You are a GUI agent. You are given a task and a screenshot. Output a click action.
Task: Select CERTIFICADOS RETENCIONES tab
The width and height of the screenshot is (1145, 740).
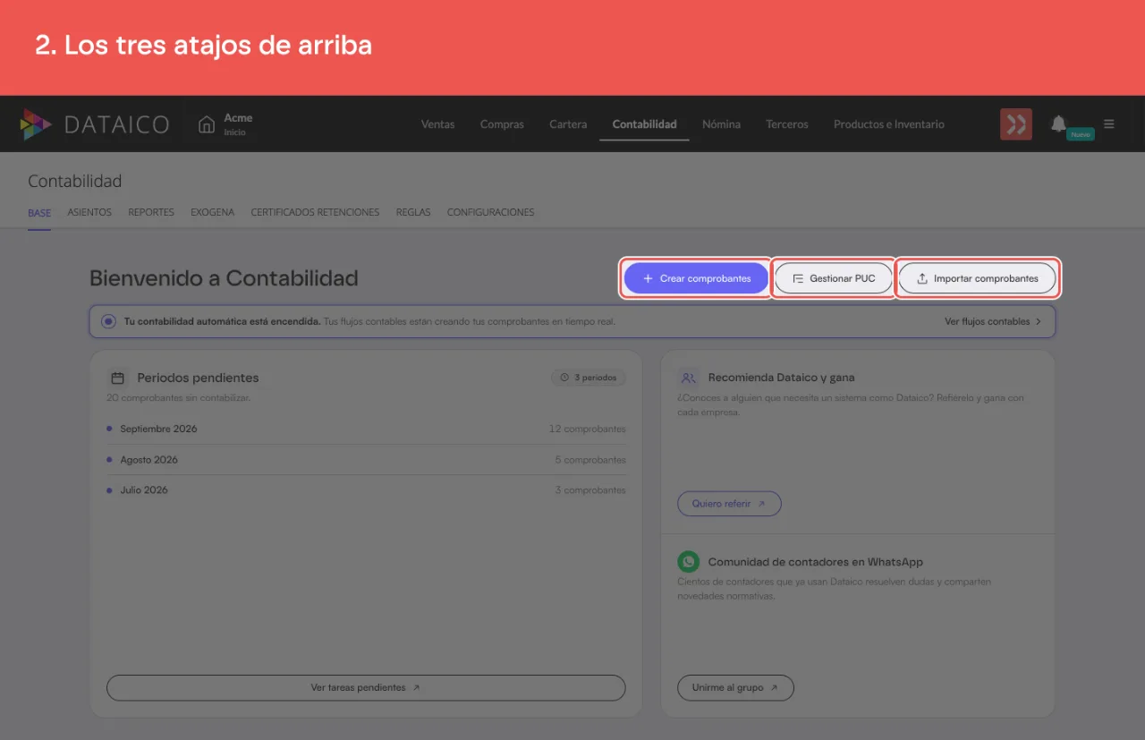[x=315, y=213]
